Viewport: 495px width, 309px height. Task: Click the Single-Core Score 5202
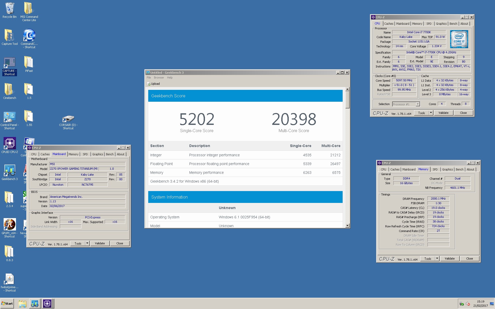click(x=197, y=119)
